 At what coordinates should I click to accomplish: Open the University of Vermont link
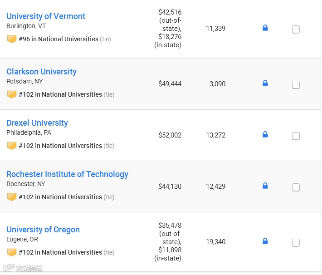pos(46,16)
